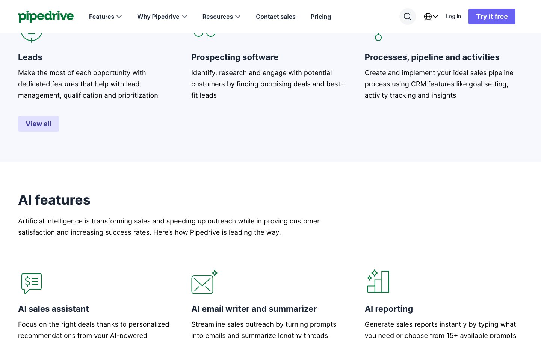Open the Pricing page
Viewport: 541px width, 338px height.
pyautogui.click(x=320, y=17)
